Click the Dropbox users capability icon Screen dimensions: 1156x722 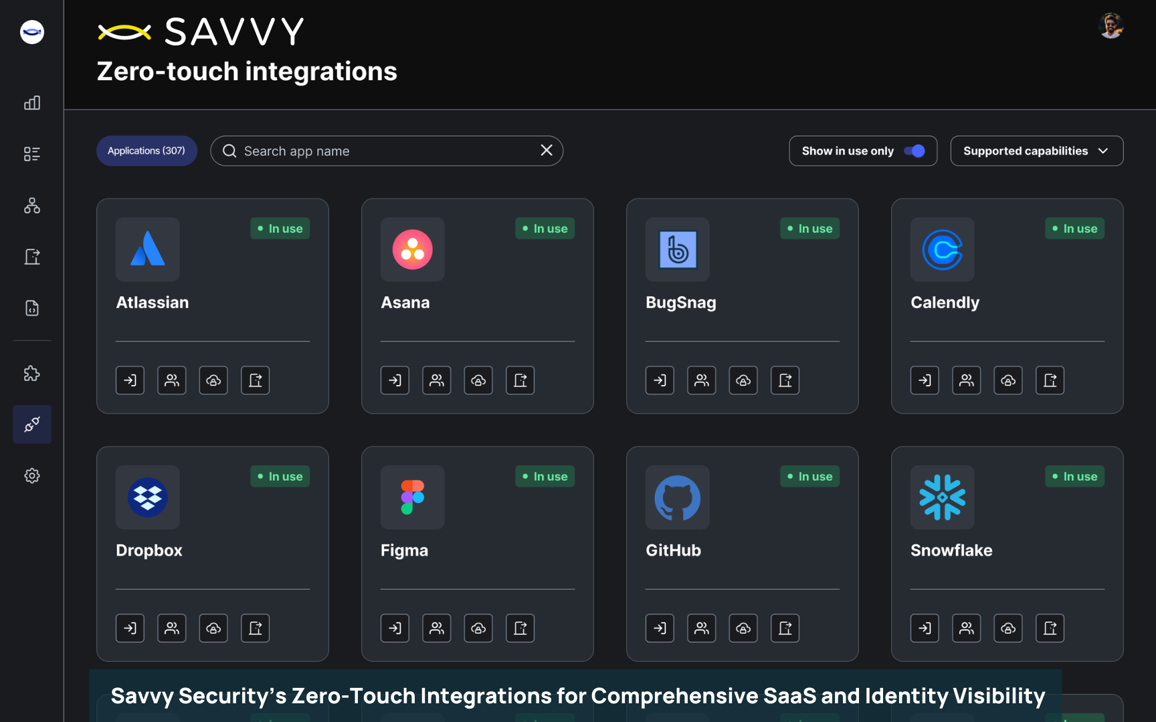tap(172, 628)
